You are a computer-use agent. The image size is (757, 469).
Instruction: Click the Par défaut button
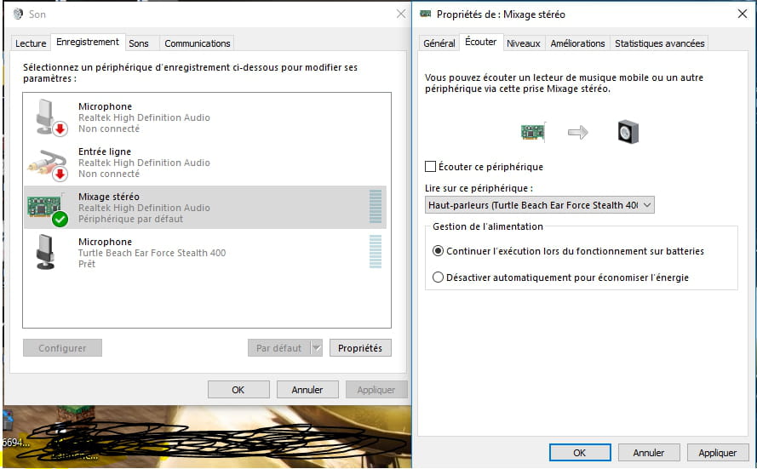pos(279,348)
